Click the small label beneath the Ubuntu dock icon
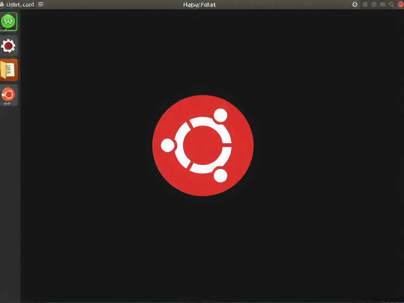Viewport: 404px width, 303px height. point(8,103)
